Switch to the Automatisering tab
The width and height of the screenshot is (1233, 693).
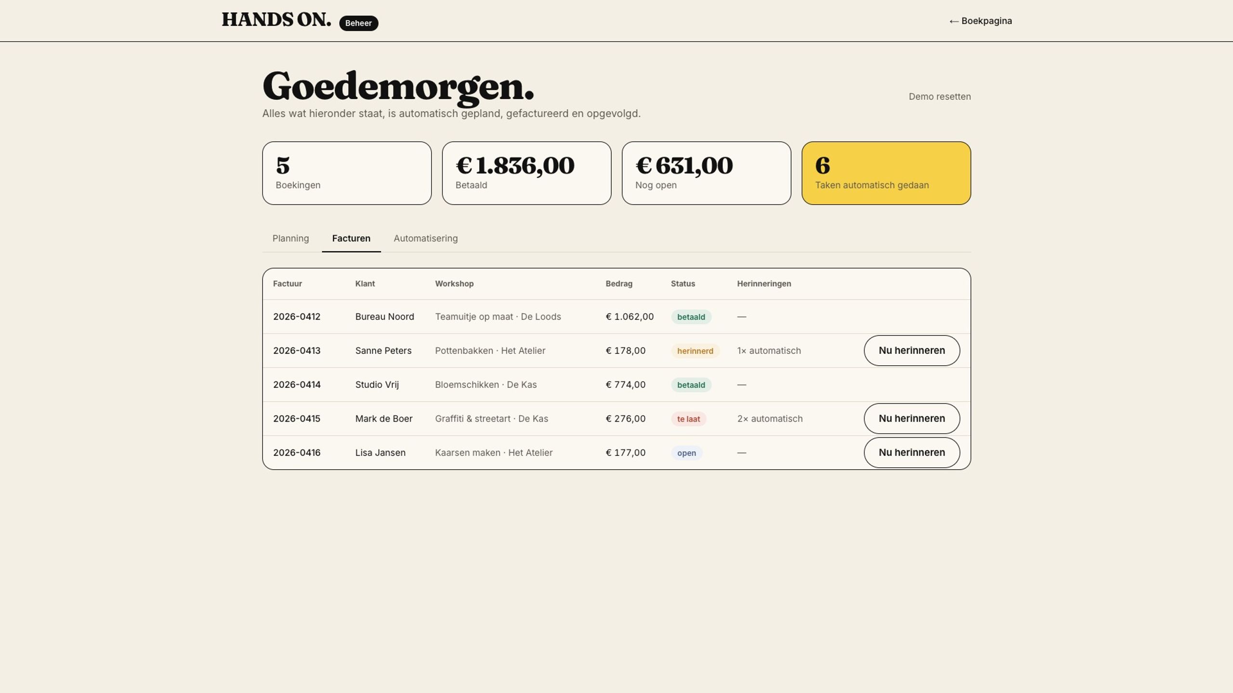click(x=426, y=238)
